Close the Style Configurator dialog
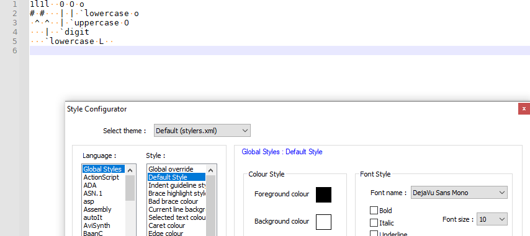Image resolution: width=530 pixels, height=236 pixels. point(524,108)
